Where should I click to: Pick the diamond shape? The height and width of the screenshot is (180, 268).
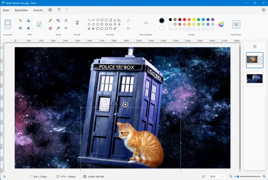89,24
